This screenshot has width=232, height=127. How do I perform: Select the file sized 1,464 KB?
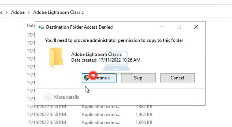[x=101, y=115]
